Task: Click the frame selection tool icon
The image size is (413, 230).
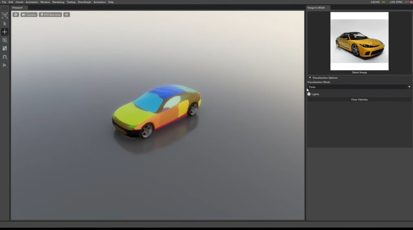Action: [x=5, y=16]
